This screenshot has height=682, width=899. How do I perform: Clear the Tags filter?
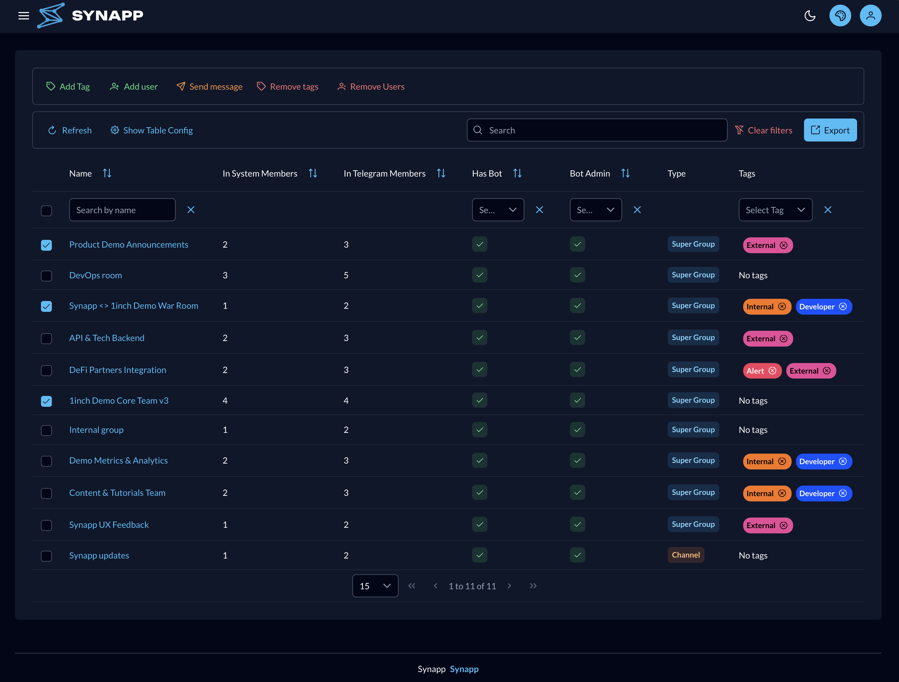(x=828, y=210)
